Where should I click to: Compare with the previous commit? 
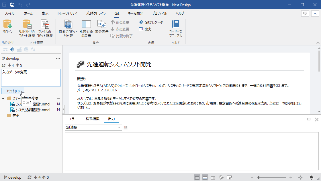[x=68, y=28]
